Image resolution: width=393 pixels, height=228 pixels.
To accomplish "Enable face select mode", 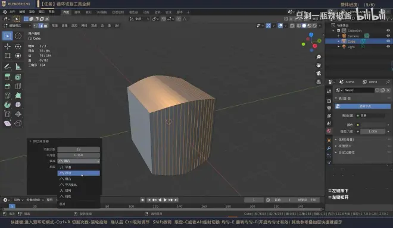I will click(x=46, y=26).
